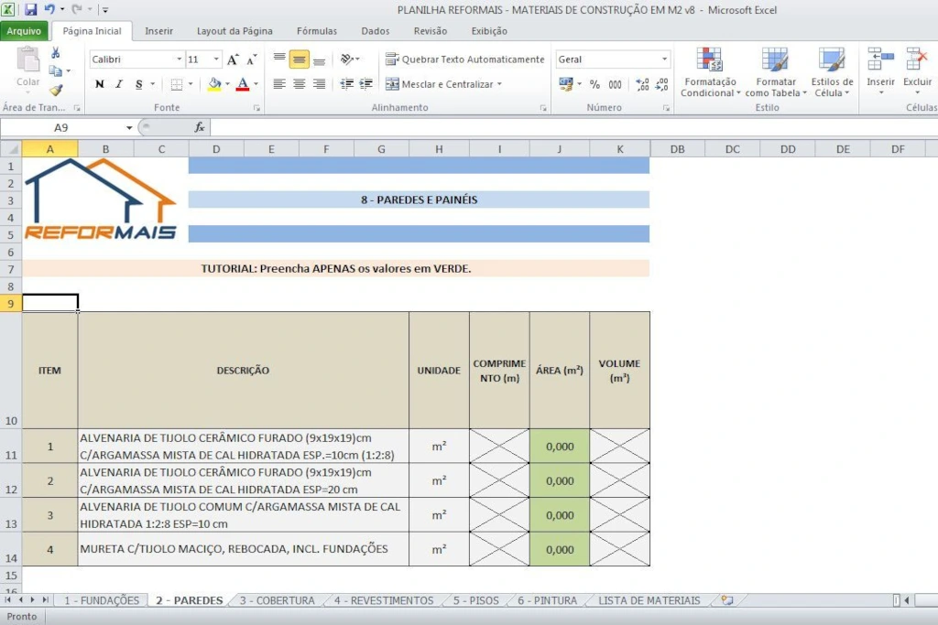Click the Mesclar e Centralizar button
The height and width of the screenshot is (625, 938).
(446, 84)
